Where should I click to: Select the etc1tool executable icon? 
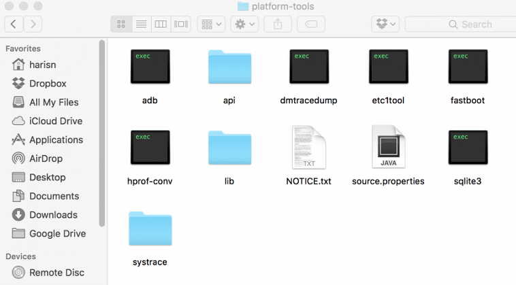(x=389, y=67)
